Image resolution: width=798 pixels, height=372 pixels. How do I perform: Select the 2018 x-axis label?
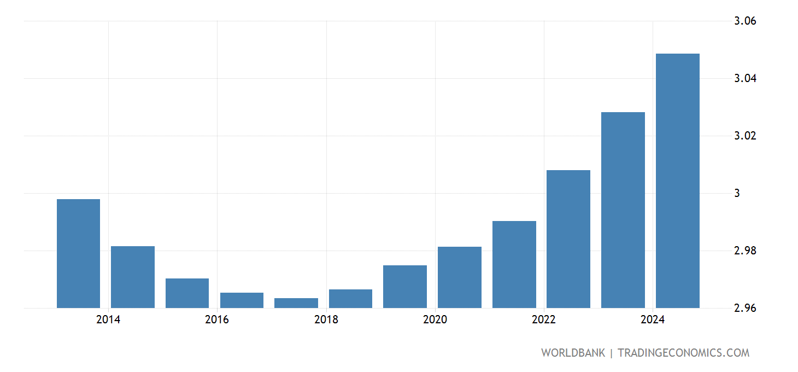(326, 320)
